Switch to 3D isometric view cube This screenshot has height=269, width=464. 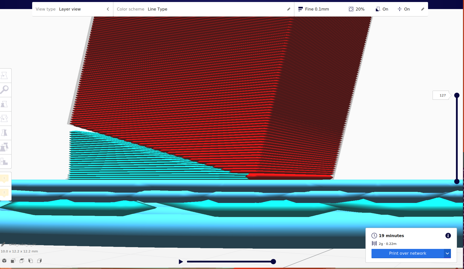[4, 261]
